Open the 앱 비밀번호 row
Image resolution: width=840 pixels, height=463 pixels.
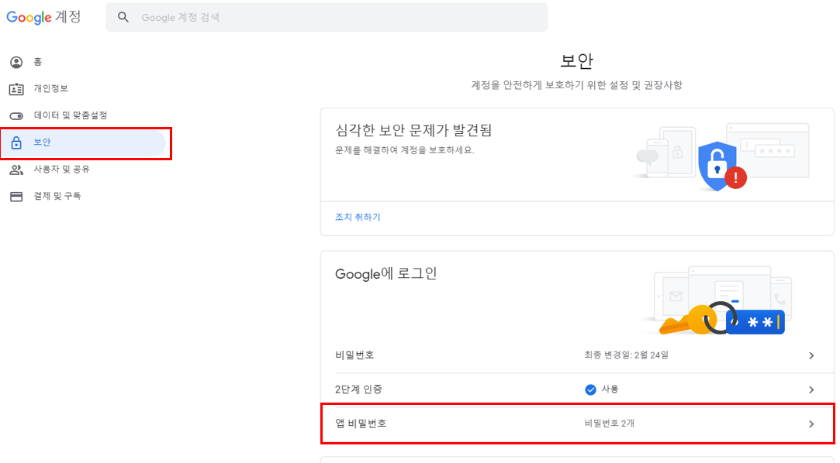(577, 424)
